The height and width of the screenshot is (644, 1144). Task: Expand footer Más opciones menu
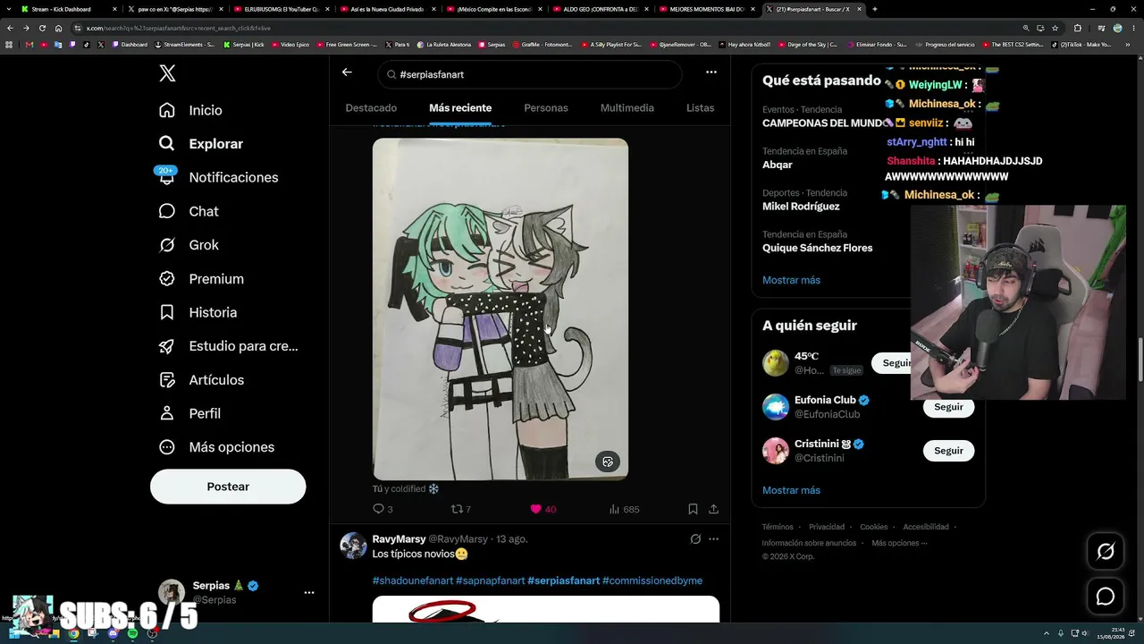tap(899, 543)
